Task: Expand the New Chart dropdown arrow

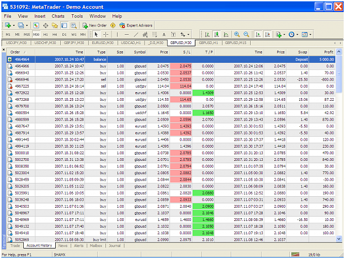Action: (x=14, y=25)
